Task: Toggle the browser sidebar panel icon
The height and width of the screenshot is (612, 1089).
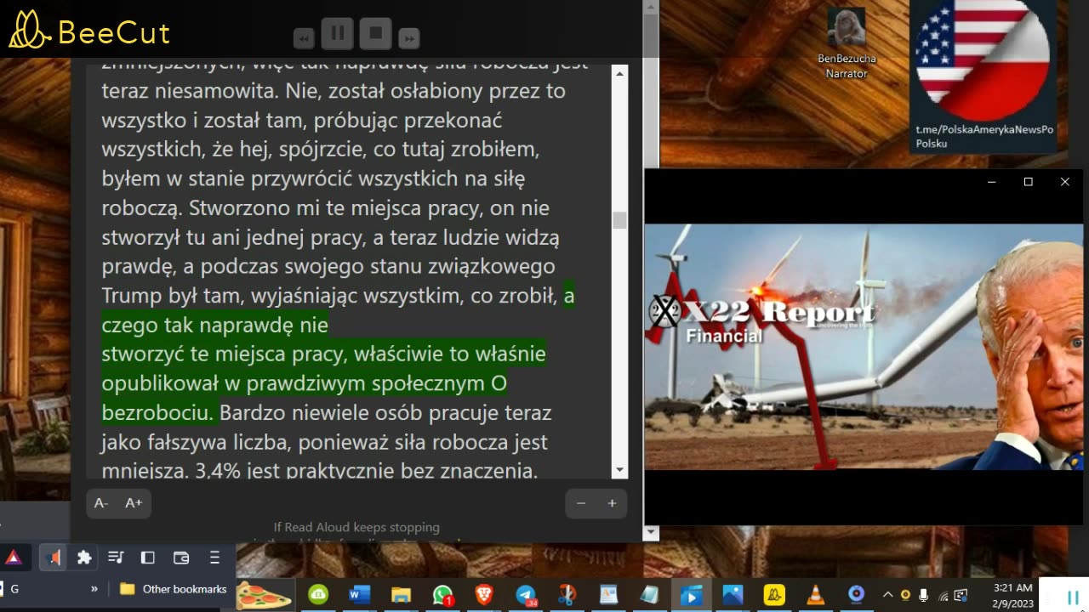Action: pyautogui.click(x=148, y=558)
